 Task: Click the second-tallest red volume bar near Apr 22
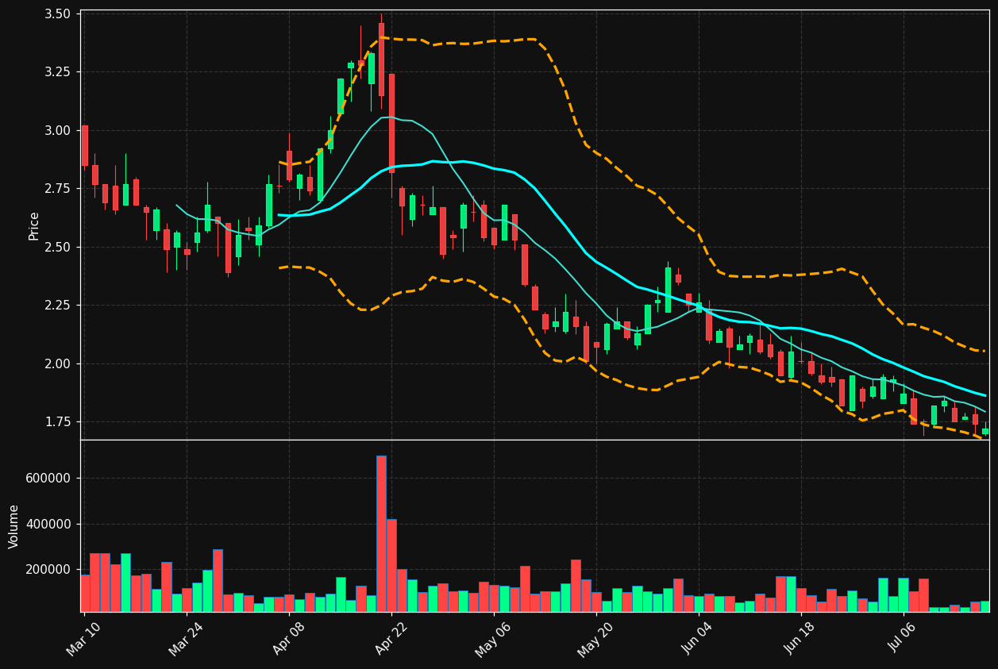click(x=391, y=565)
